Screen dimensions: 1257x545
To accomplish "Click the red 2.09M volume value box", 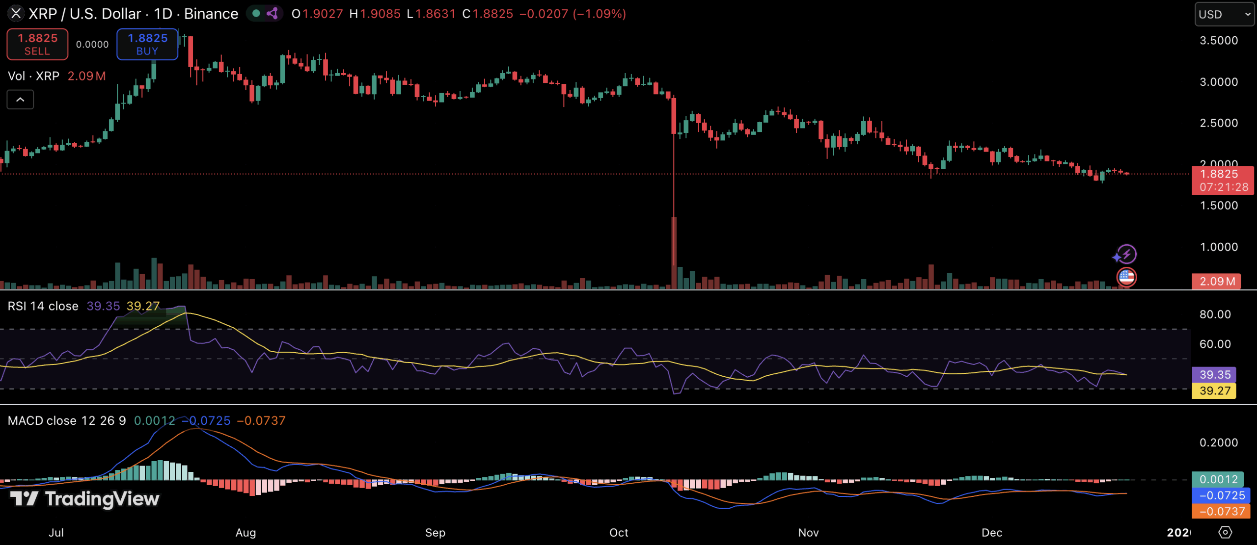I will 1216,281.
